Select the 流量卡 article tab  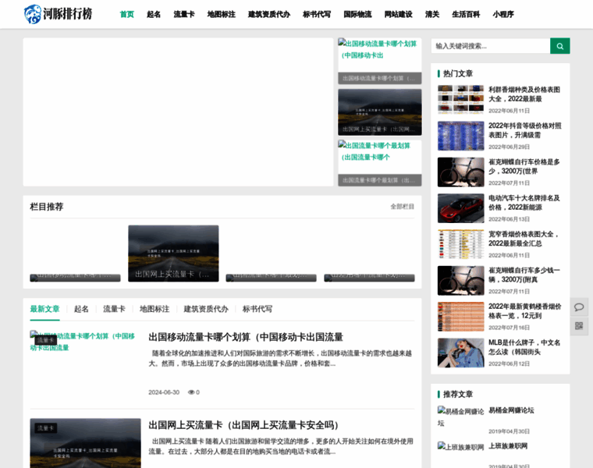pyautogui.click(x=114, y=309)
